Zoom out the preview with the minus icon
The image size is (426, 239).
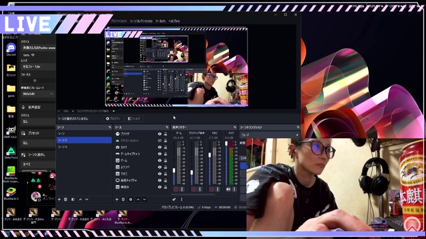coord(59,111)
